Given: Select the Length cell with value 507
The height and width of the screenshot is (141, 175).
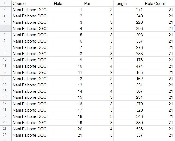Looking at the screenshot, I should [129, 91].
